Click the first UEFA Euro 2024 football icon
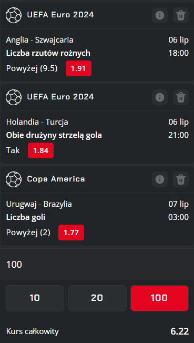This screenshot has height=343, width=194. pyautogui.click(x=14, y=15)
